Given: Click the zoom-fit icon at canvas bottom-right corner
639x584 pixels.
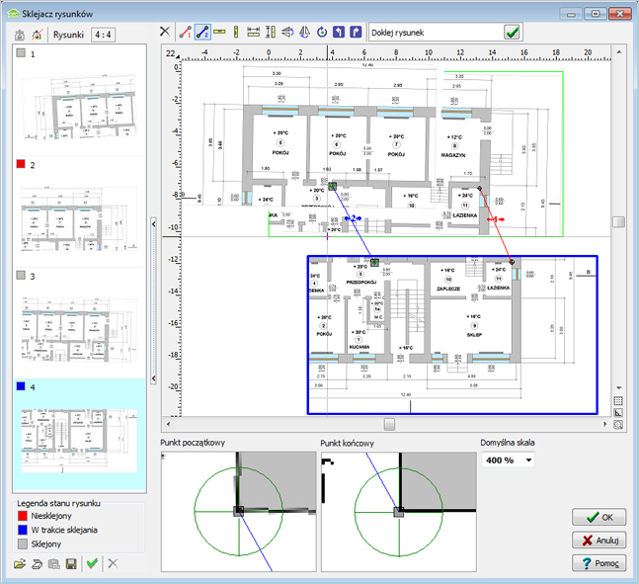Looking at the screenshot, I should [618, 425].
